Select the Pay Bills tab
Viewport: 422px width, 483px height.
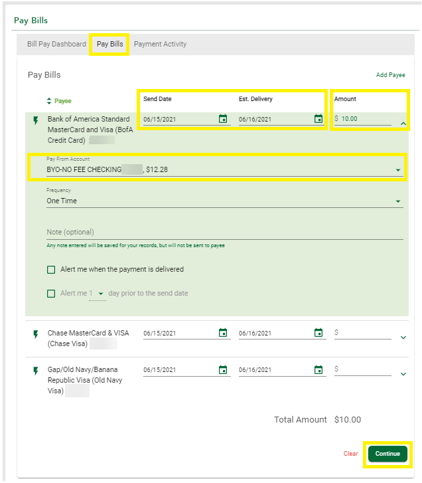109,44
